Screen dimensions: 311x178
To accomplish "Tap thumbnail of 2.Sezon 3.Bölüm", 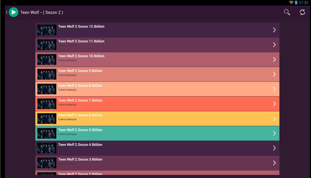I will click(47, 163).
